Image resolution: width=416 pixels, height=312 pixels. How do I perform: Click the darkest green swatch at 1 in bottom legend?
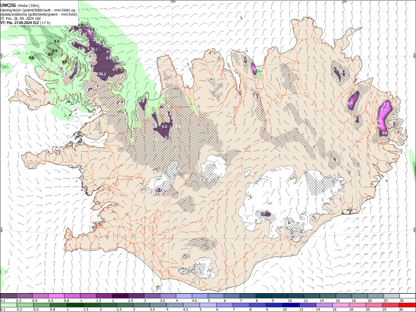click(75, 305)
